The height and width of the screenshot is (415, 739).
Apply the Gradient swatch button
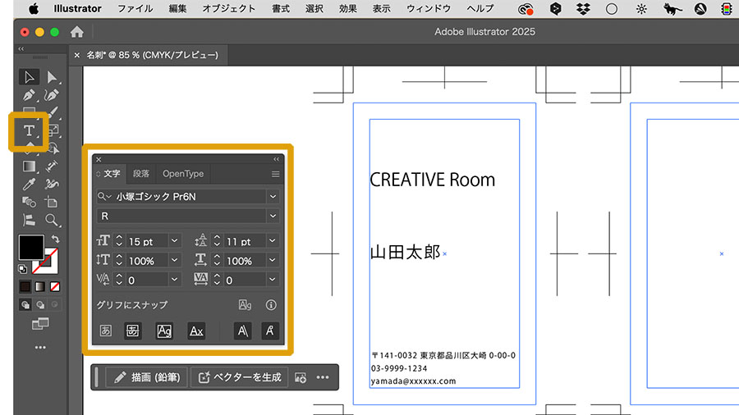click(40, 286)
